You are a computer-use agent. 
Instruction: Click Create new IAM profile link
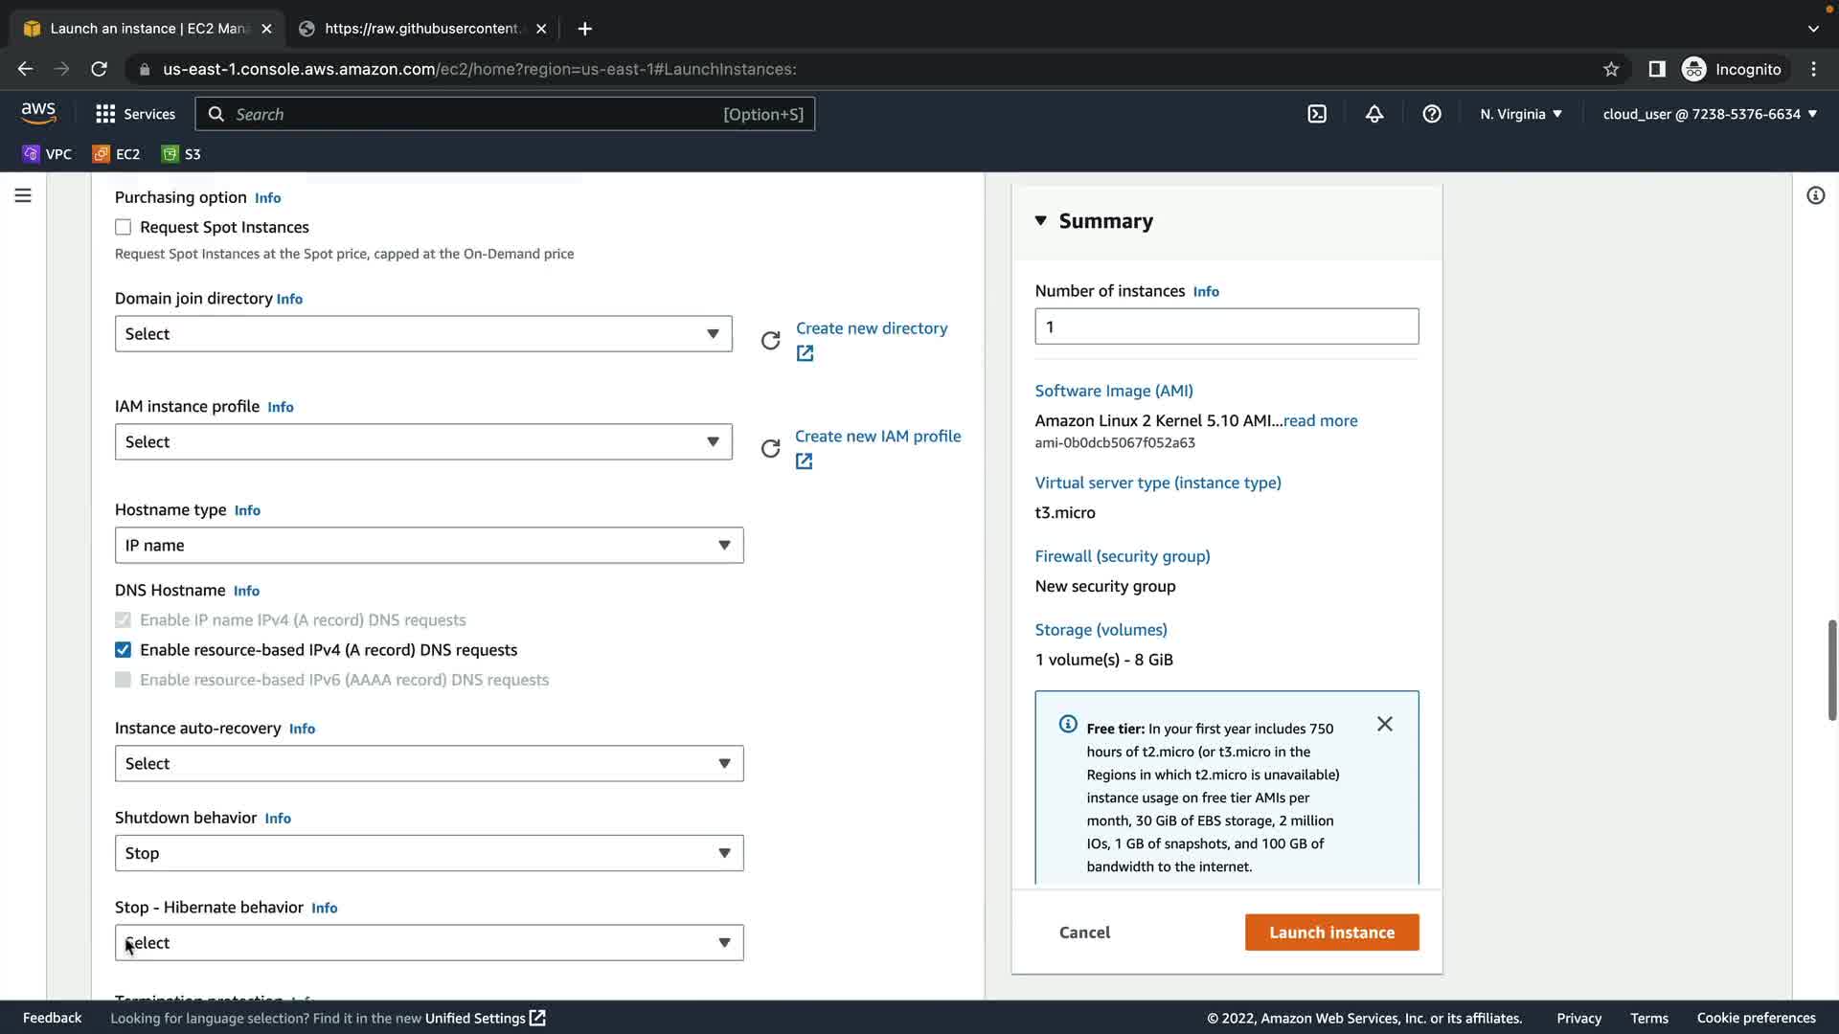click(x=877, y=437)
